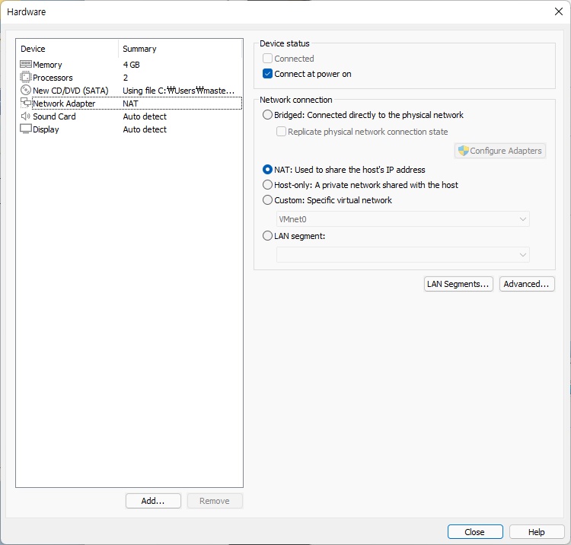Click the Remove device button
Screen dimensions: 571x545
tap(215, 501)
